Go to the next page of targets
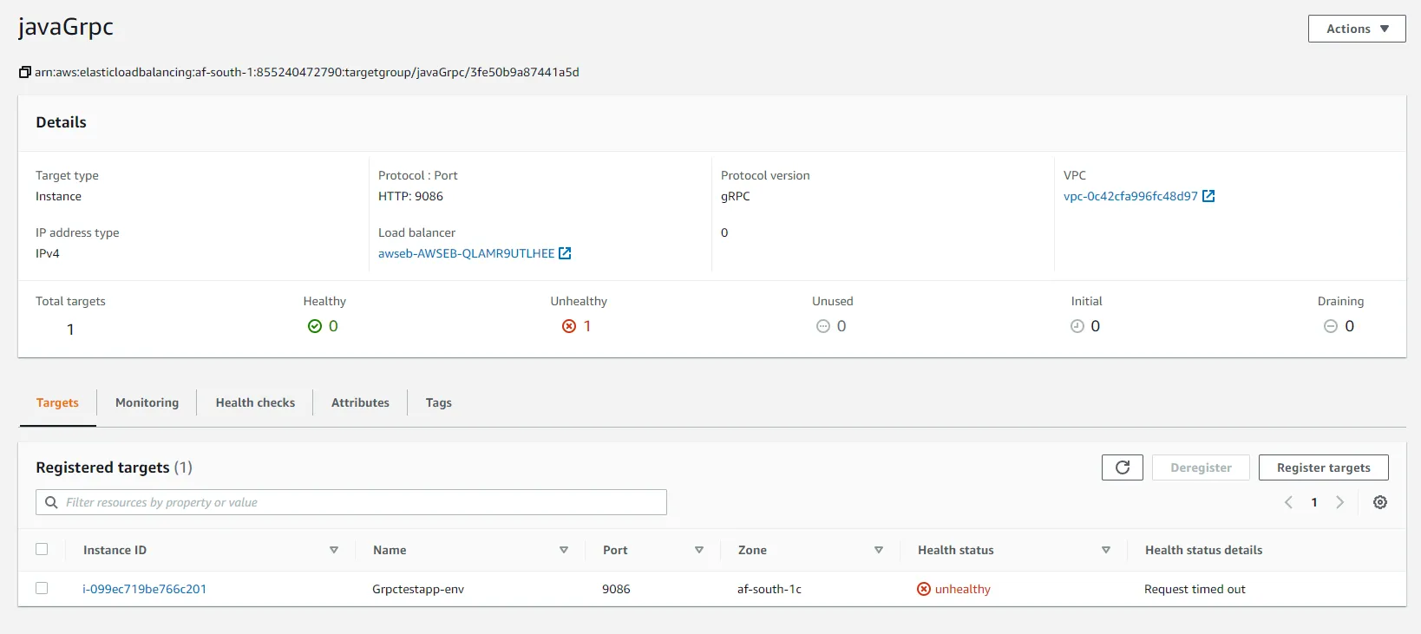 [1339, 502]
